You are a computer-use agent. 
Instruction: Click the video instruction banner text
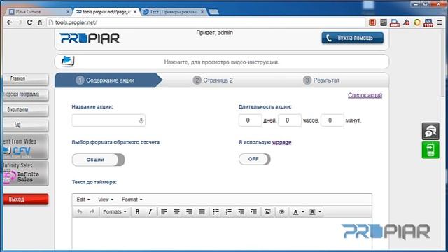(222, 62)
